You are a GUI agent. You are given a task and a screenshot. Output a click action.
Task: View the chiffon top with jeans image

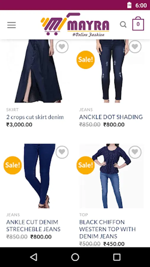pos(111,176)
